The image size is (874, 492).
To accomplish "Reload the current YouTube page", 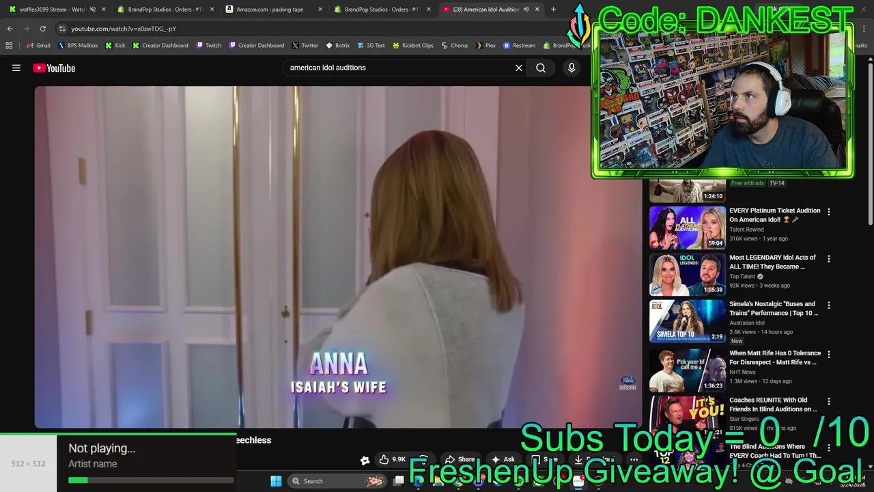I will [42, 29].
